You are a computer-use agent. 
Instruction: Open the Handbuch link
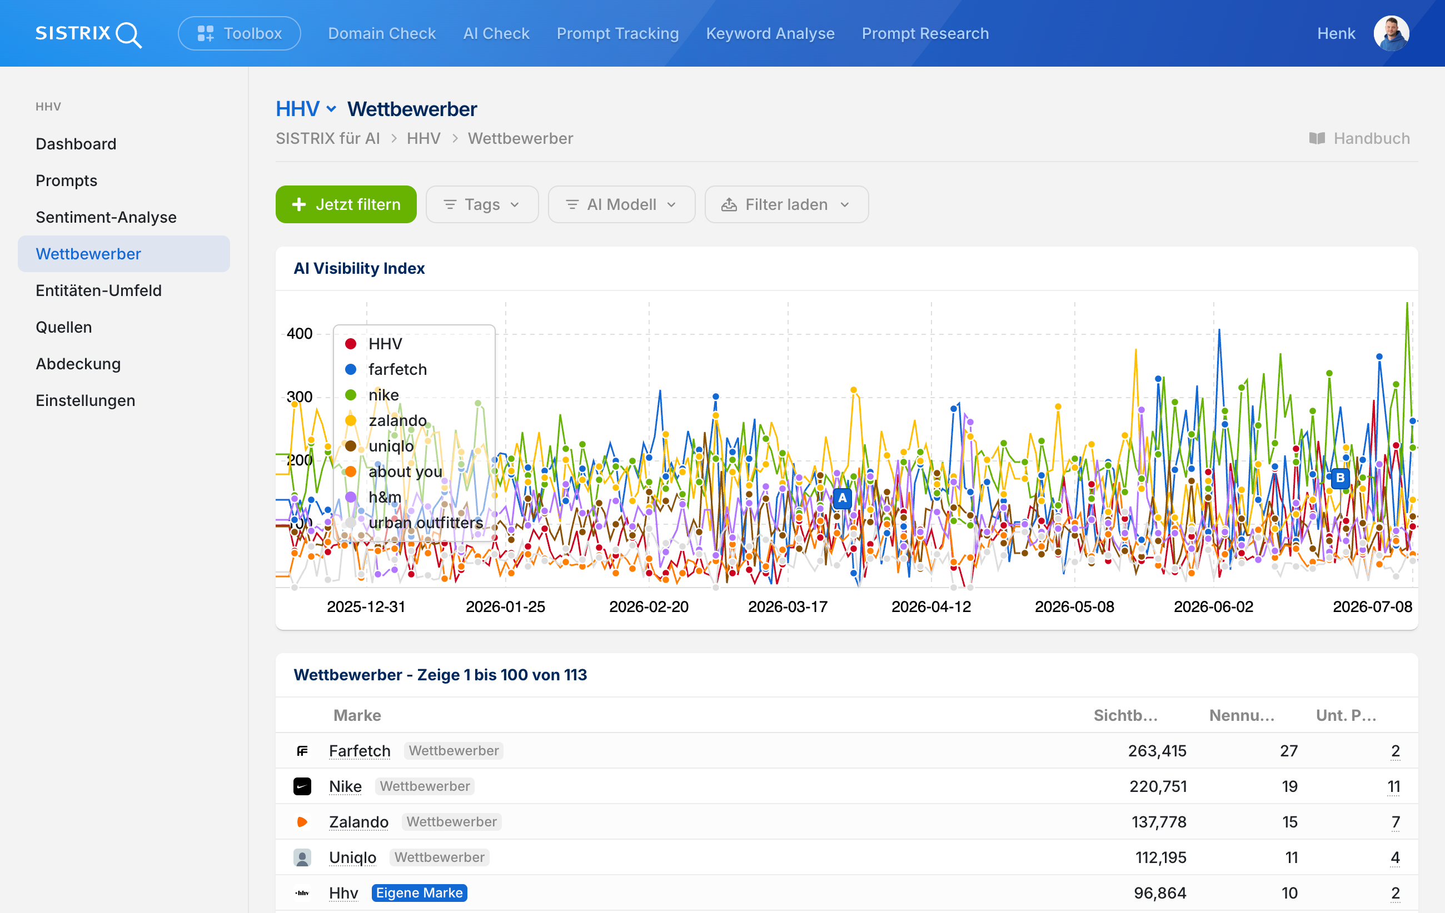[x=1359, y=138]
